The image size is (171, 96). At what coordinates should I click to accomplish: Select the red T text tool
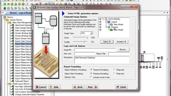[x=40, y=4]
